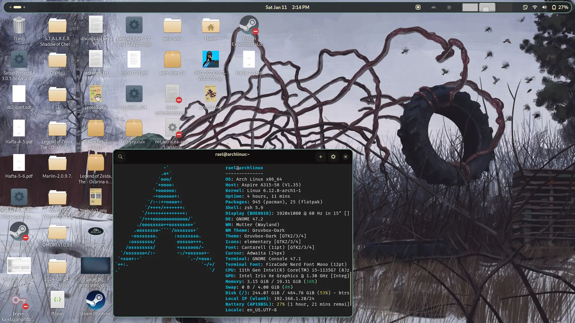Select the bir şey.cuix package icon
This screenshot has width=575, height=323.
[x=134, y=128]
